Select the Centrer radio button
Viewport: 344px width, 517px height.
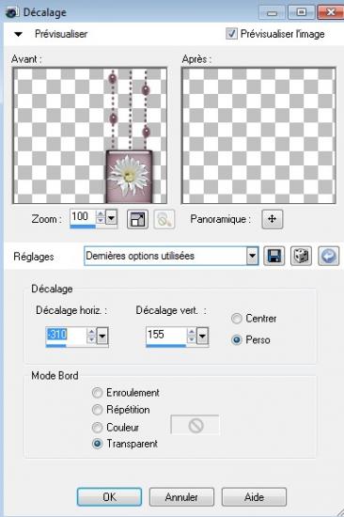point(237,319)
